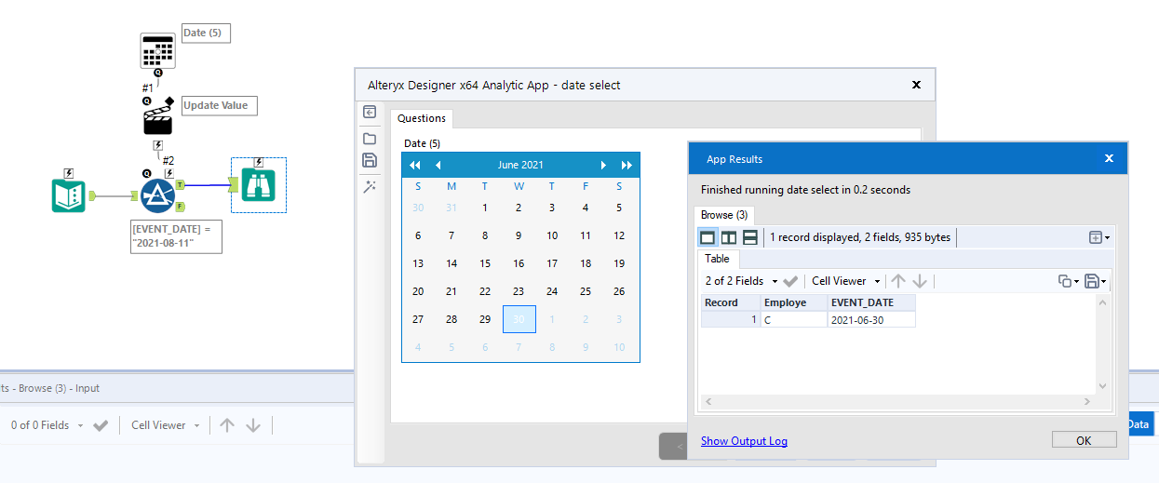Expand the 2 of 2 Fields dropdown
Image resolution: width=1159 pixels, height=483 pixels.
741,281
